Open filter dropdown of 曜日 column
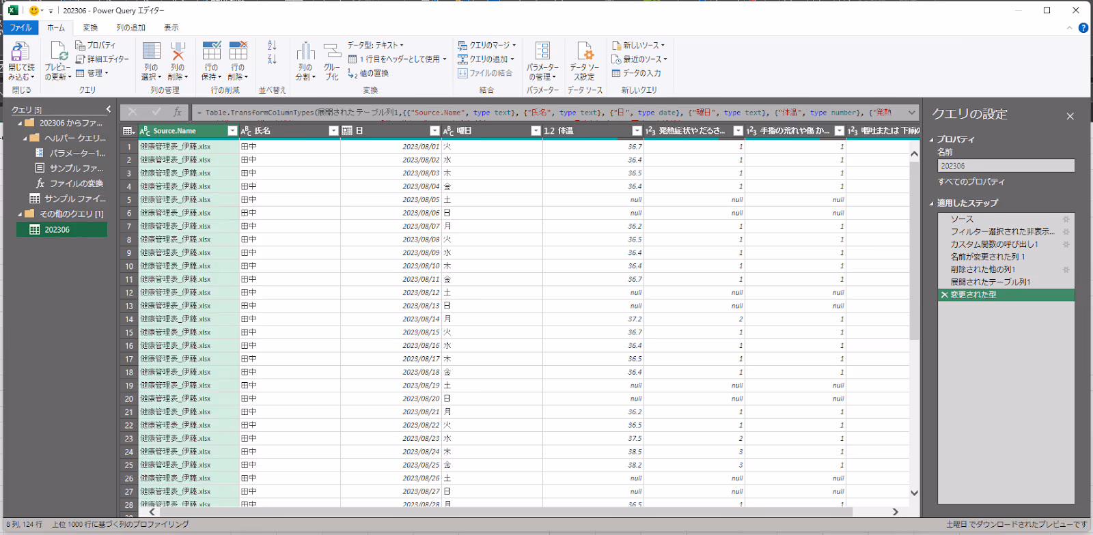The width and height of the screenshot is (1093, 535). (x=536, y=131)
